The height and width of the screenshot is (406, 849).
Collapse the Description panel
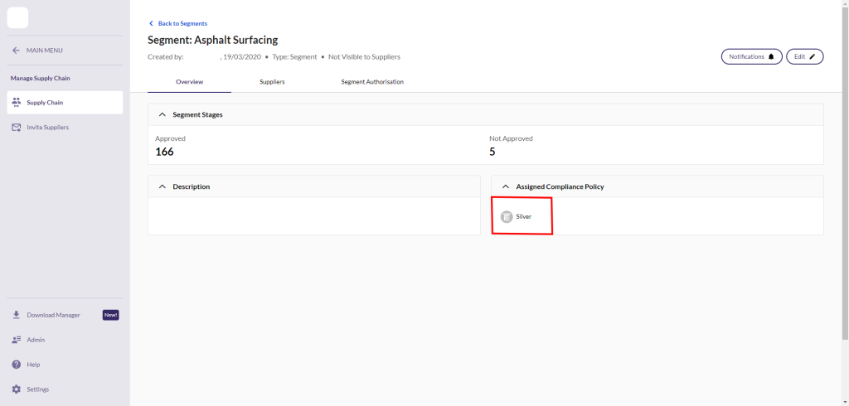163,186
